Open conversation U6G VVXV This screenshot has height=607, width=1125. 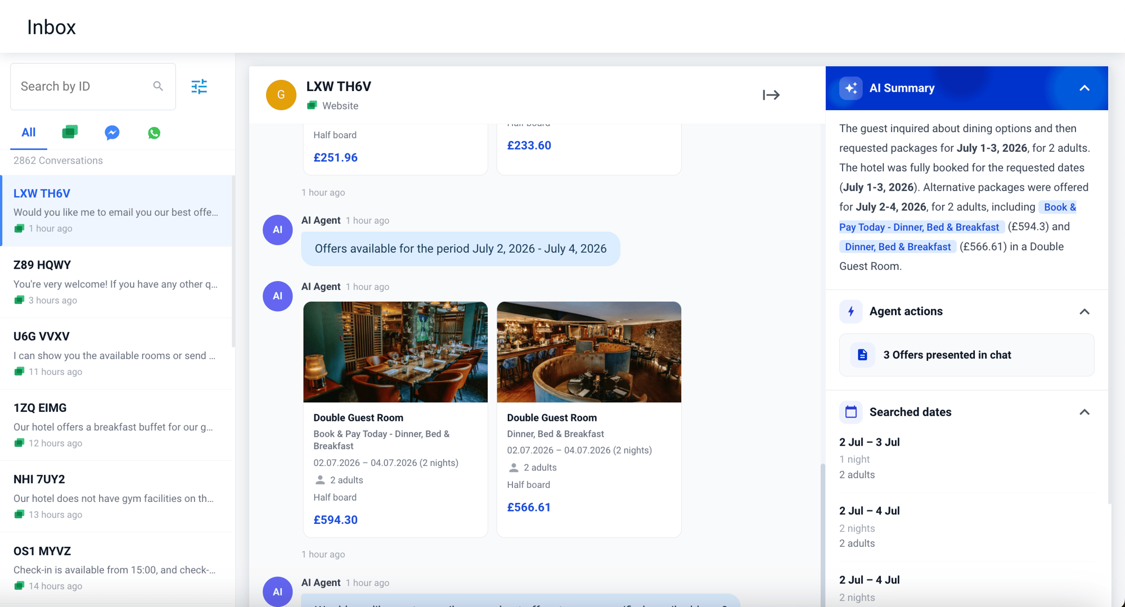click(117, 354)
